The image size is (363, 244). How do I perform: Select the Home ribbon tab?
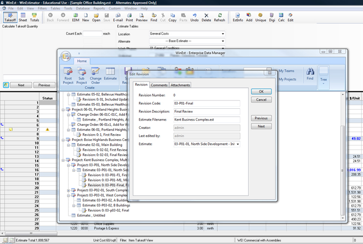(x=82, y=61)
